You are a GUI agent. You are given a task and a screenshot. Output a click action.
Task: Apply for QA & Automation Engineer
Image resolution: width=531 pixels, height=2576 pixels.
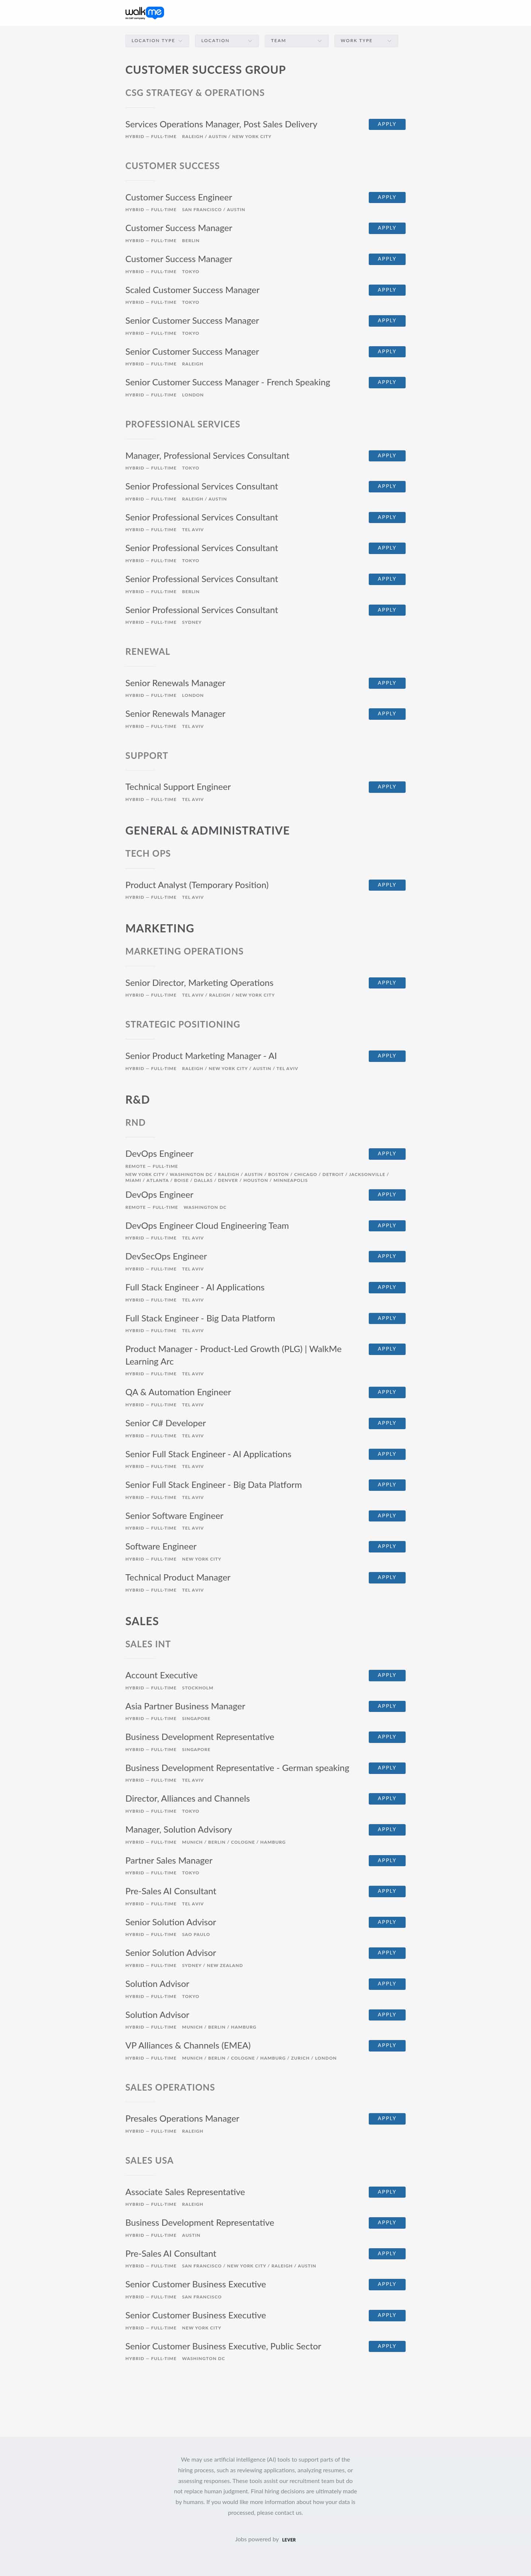[x=386, y=1392]
